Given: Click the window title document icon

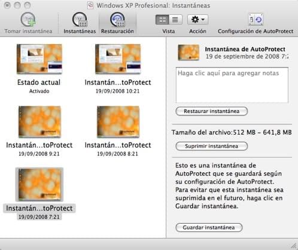Looking at the screenshot, I should coord(90,5).
